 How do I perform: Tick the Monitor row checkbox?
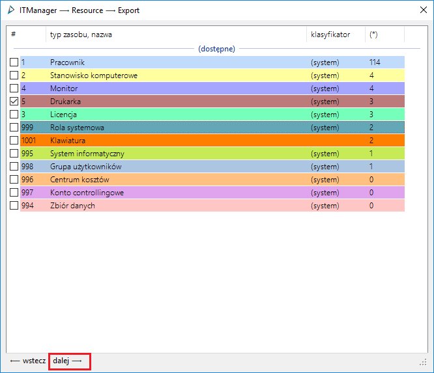[x=14, y=88]
